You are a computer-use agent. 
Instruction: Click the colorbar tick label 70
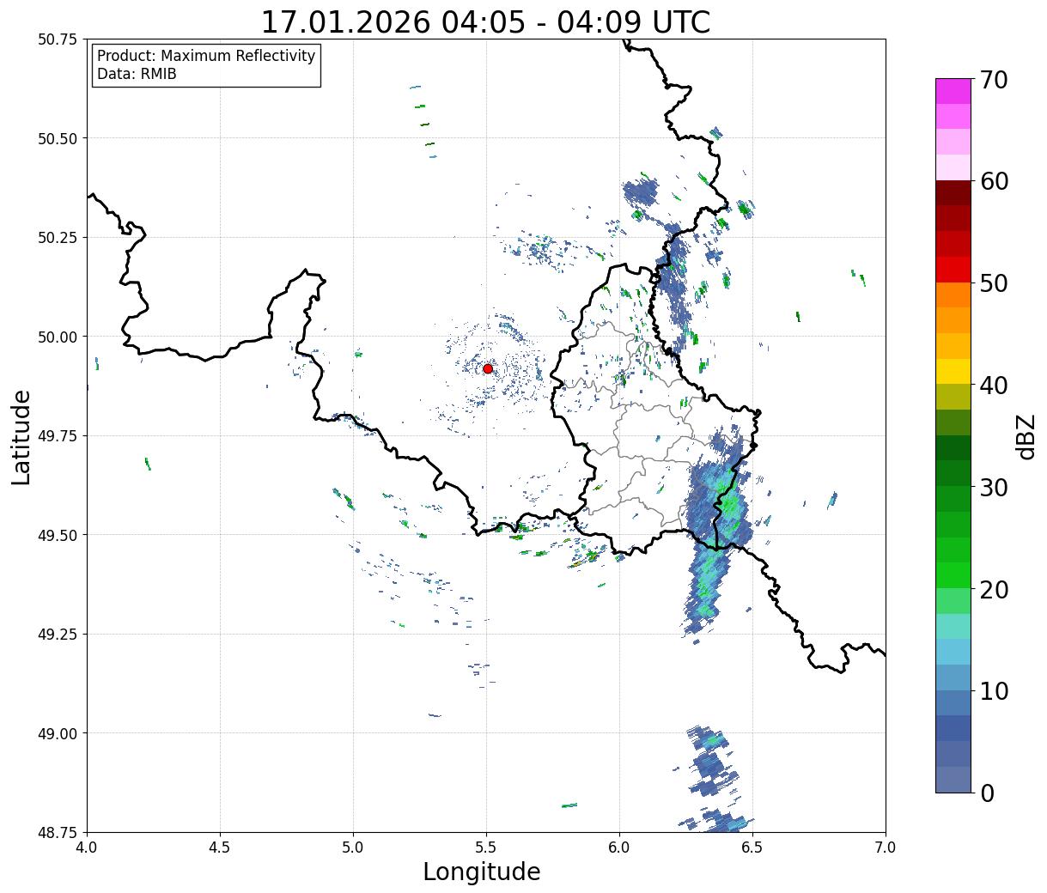pyautogui.click(x=994, y=79)
